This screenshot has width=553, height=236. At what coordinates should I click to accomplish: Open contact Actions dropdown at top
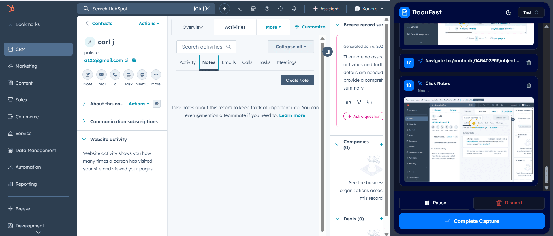coord(149,23)
